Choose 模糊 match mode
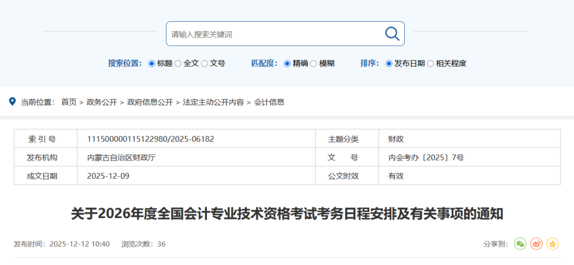The width and height of the screenshot is (574, 265). pos(313,64)
